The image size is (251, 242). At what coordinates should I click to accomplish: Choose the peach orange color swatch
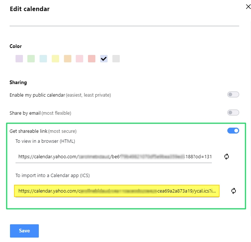point(68,59)
